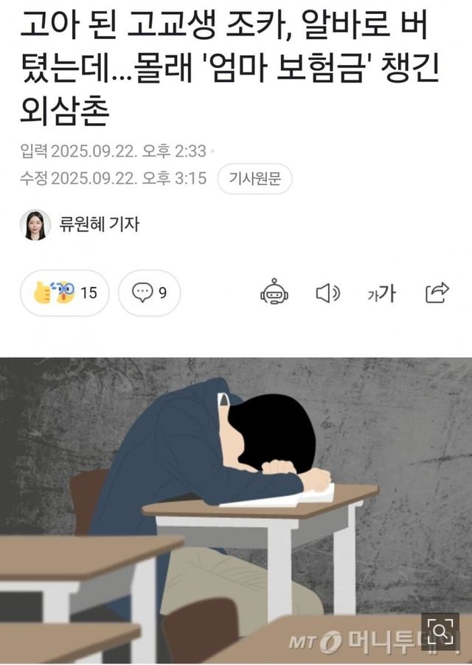The image size is (472, 665).
Task: Tap the 입력 2025.09.22. 오후 2:33 timestamp
Action: 113,151
